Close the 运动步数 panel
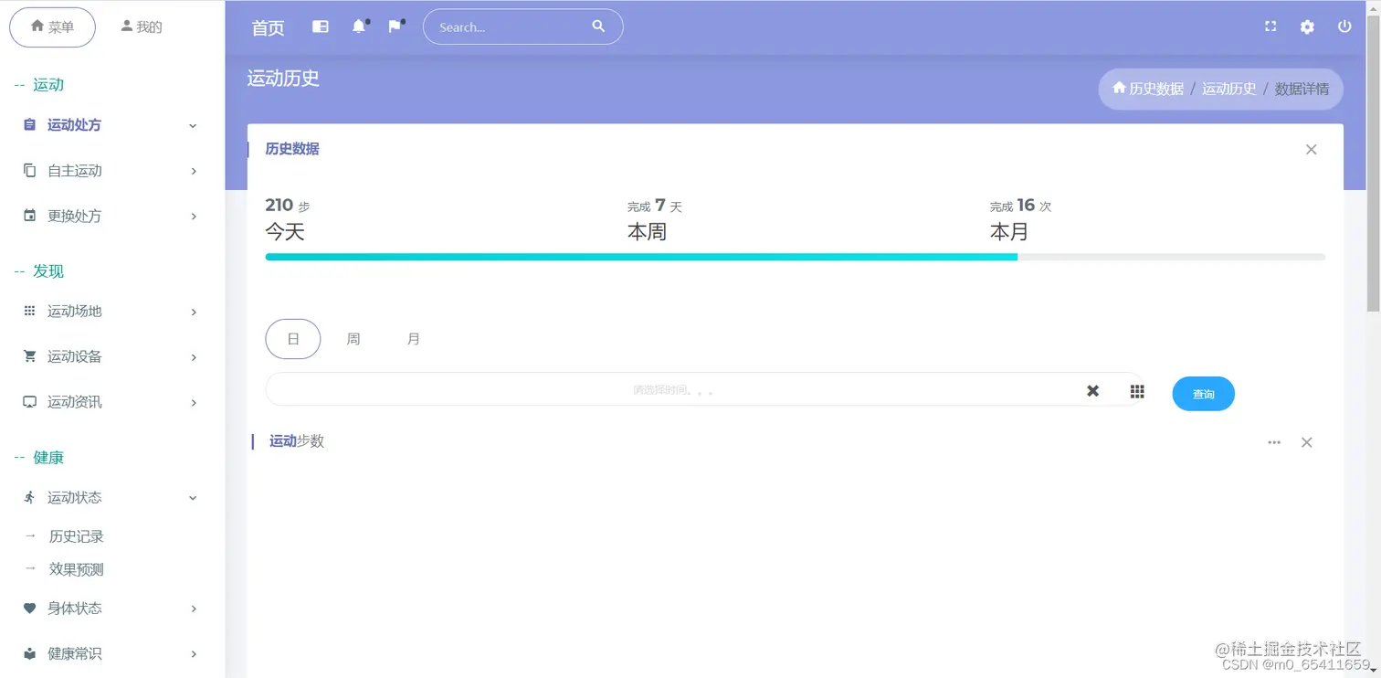 1307,442
